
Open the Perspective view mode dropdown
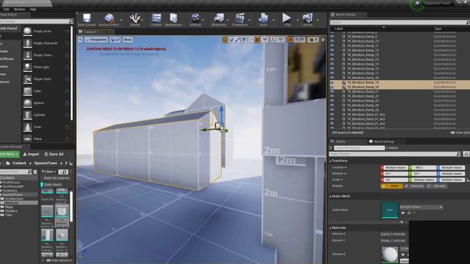click(96, 40)
